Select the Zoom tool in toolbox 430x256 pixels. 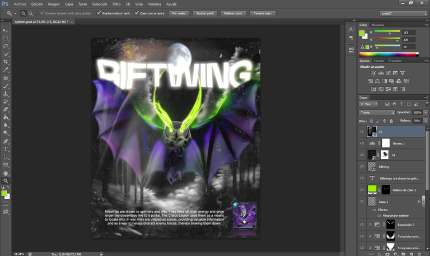[6, 181]
